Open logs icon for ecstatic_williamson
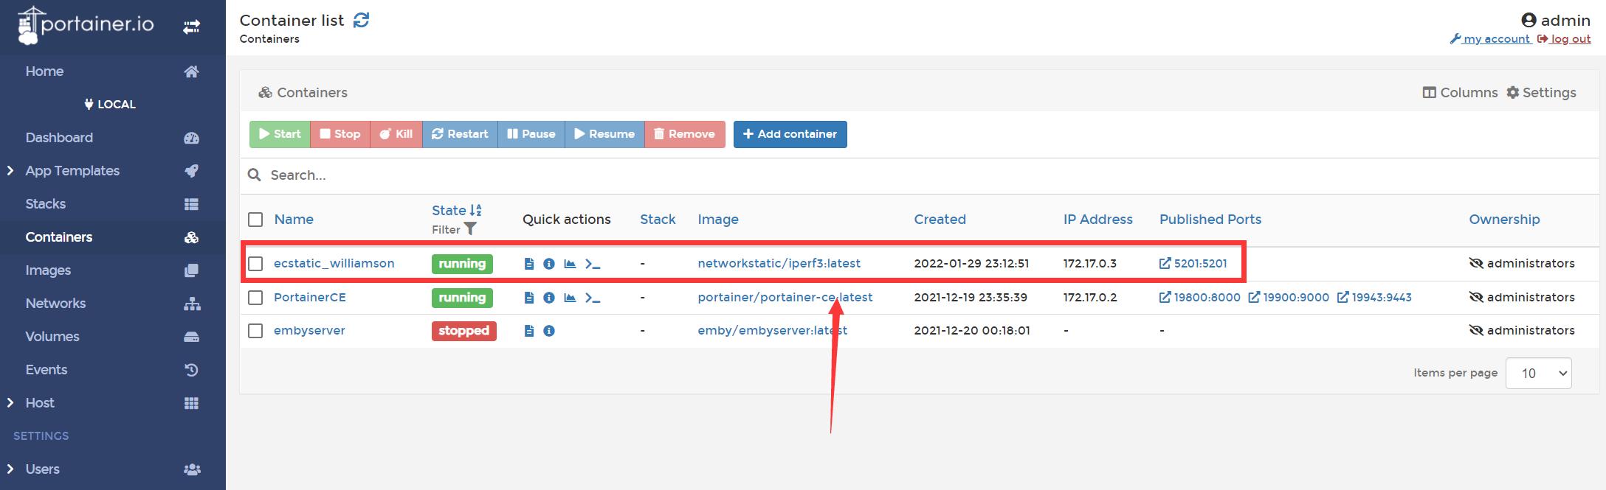This screenshot has width=1606, height=490. click(529, 264)
